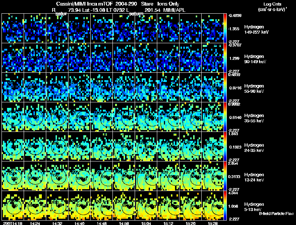Click the color scale beside Hydrogen 90-149 keV
This screenshot has width=296, height=225.
(225, 58)
